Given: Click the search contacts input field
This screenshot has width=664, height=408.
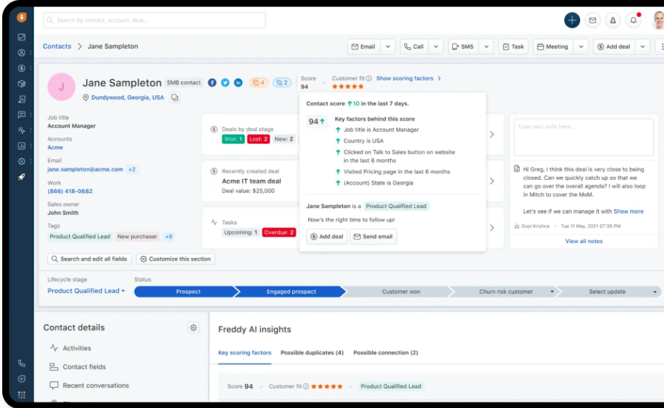Looking at the screenshot, I should 154,20.
